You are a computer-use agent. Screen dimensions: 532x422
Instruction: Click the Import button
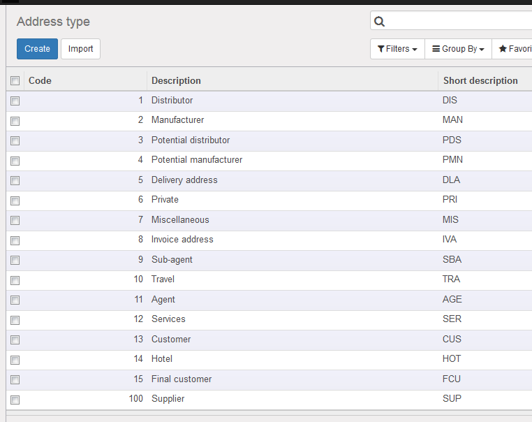pos(81,49)
